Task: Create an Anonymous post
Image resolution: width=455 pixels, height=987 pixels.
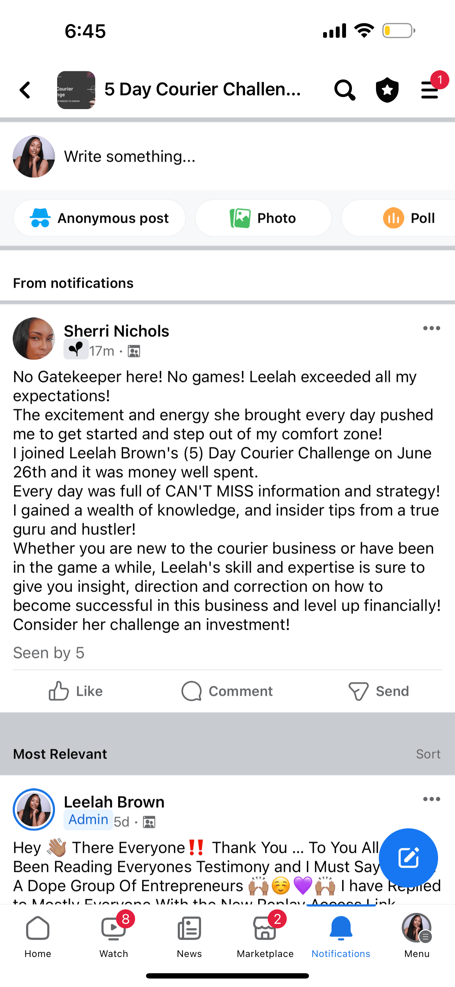Action: point(99,218)
